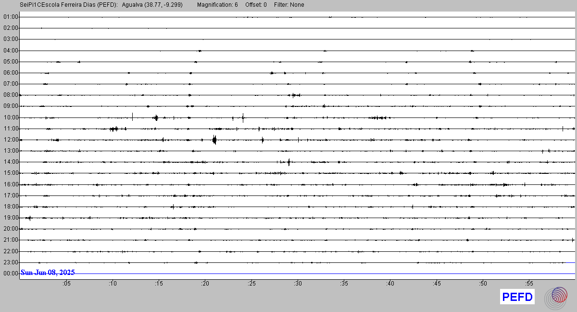Click the SeiPi1CEscola Ferreira Dias (PEFD) title
577x312 pixels.
(69, 5)
